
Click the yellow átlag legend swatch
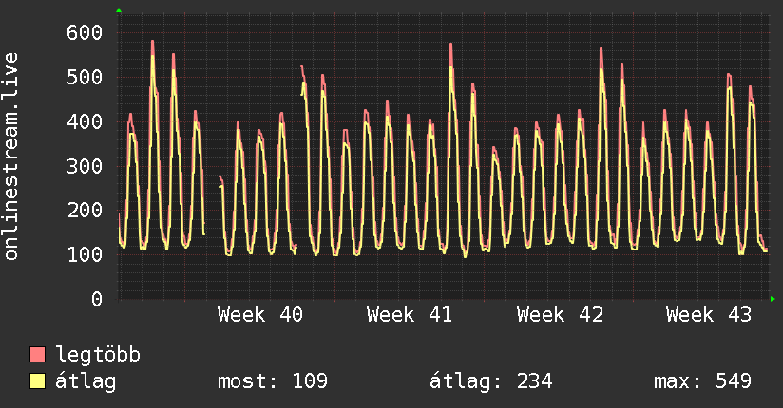tap(37, 381)
